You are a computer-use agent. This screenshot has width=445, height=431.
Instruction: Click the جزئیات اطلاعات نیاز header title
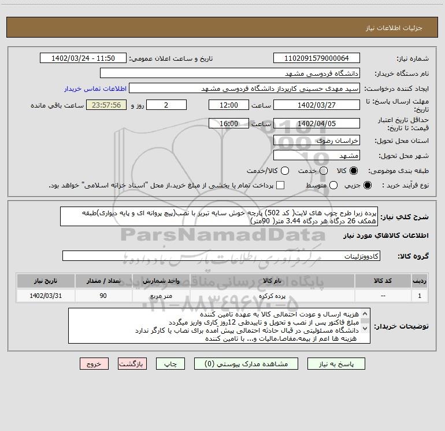(394, 28)
